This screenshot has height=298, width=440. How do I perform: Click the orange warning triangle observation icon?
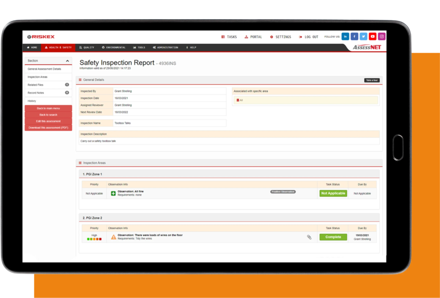pos(113,237)
